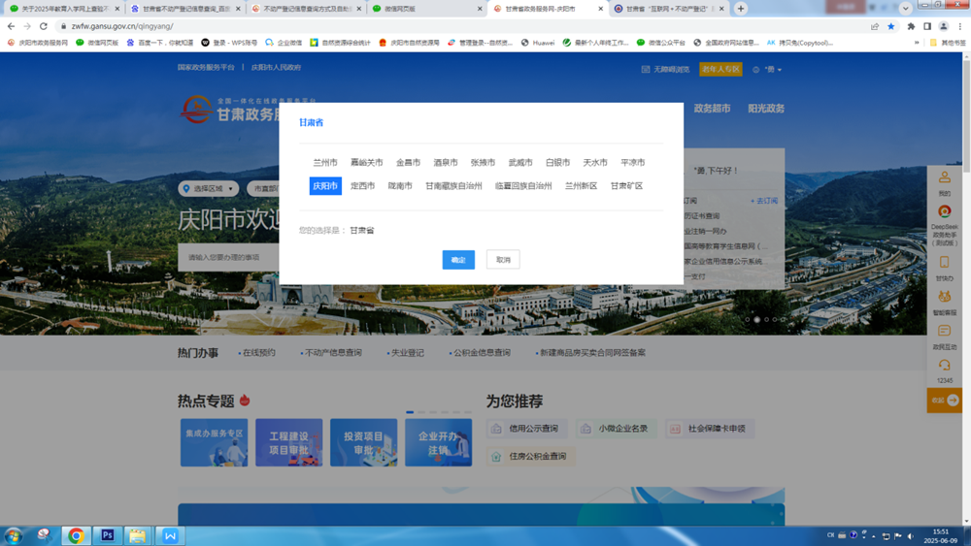Click 失业登记 hot service link
Viewport: 971px width, 546px height.
407,353
